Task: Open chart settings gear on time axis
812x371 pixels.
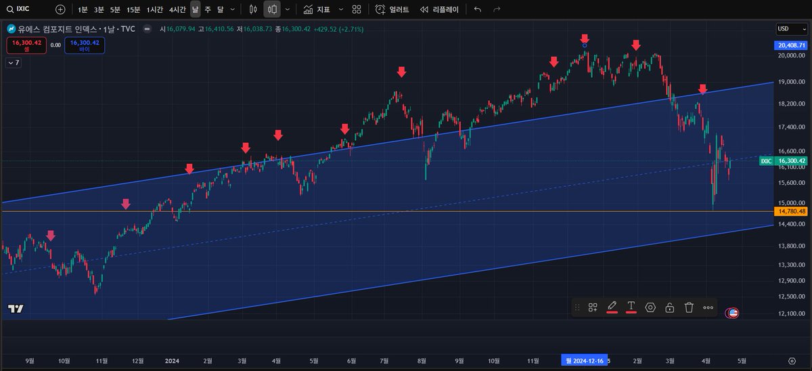Action: 792,361
